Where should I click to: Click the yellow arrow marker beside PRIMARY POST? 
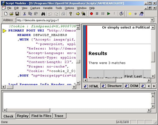[x=4, y=31]
